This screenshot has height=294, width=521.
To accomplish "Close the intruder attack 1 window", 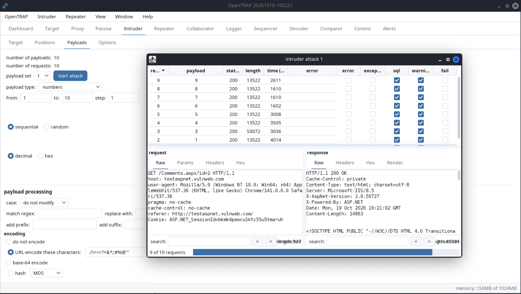I will (456, 59).
